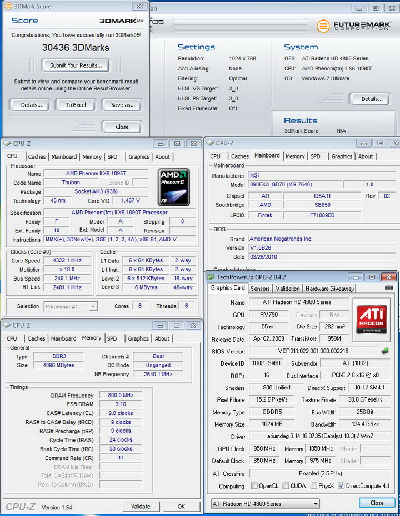Click the AMD Phenom II processor logo
This screenshot has height=516, width=400.
pyautogui.click(x=174, y=187)
